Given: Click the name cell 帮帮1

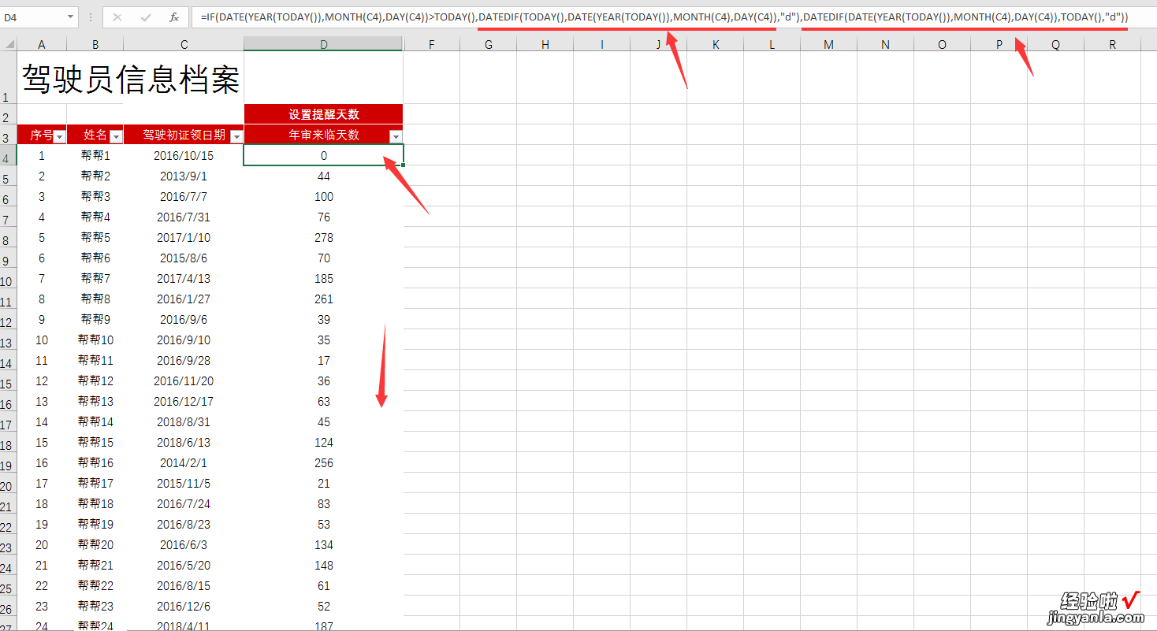Looking at the screenshot, I should point(95,156).
